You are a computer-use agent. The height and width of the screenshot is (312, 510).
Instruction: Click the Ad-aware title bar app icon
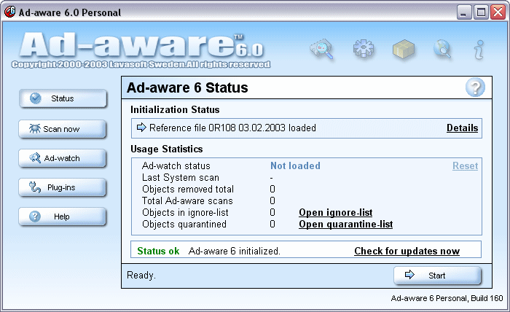coord(9,12)
